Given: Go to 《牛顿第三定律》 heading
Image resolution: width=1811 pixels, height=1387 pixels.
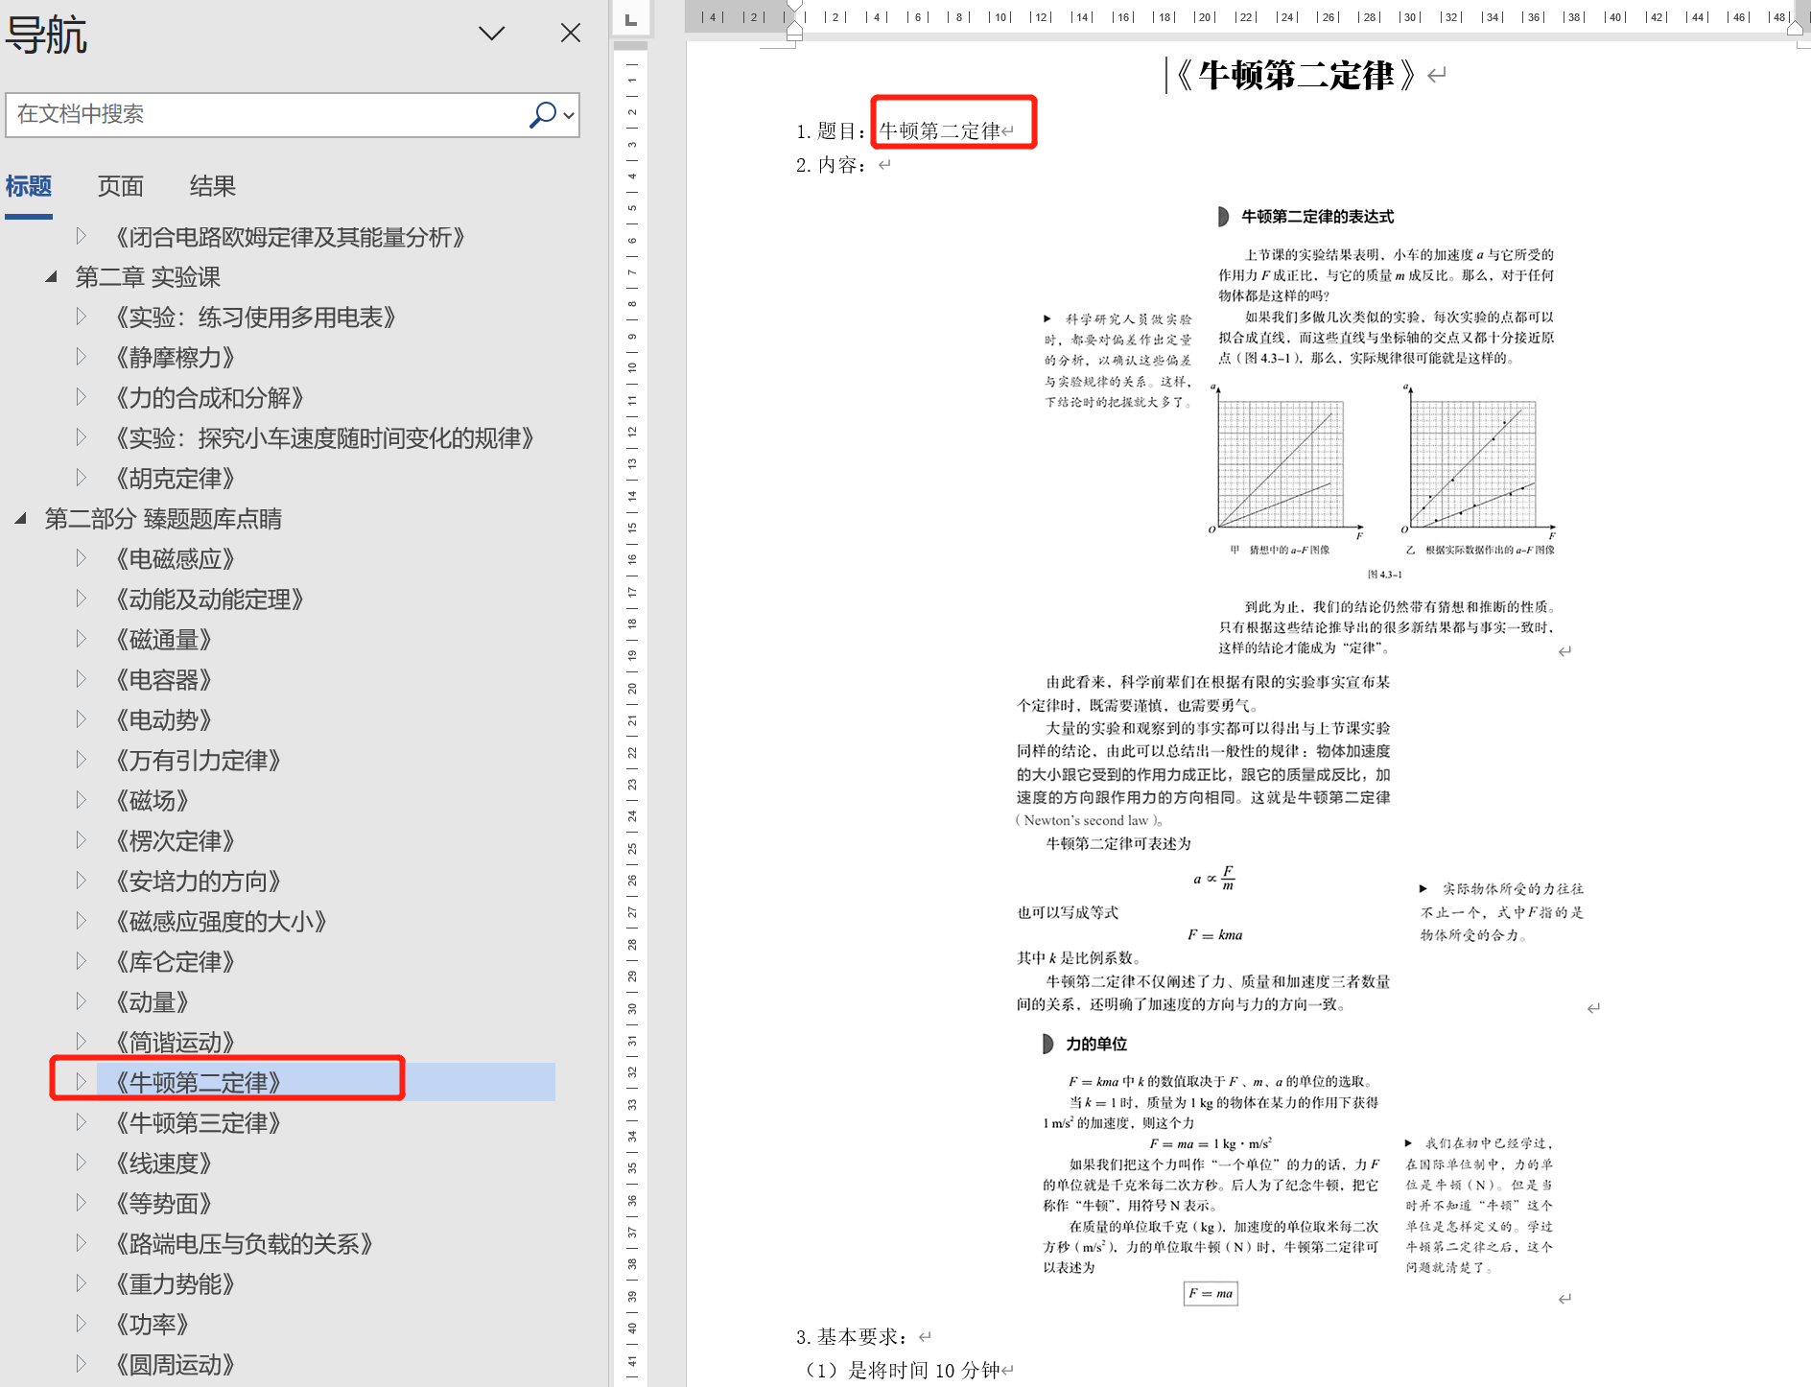Looking at the screenshot, I should point(198,1123).
